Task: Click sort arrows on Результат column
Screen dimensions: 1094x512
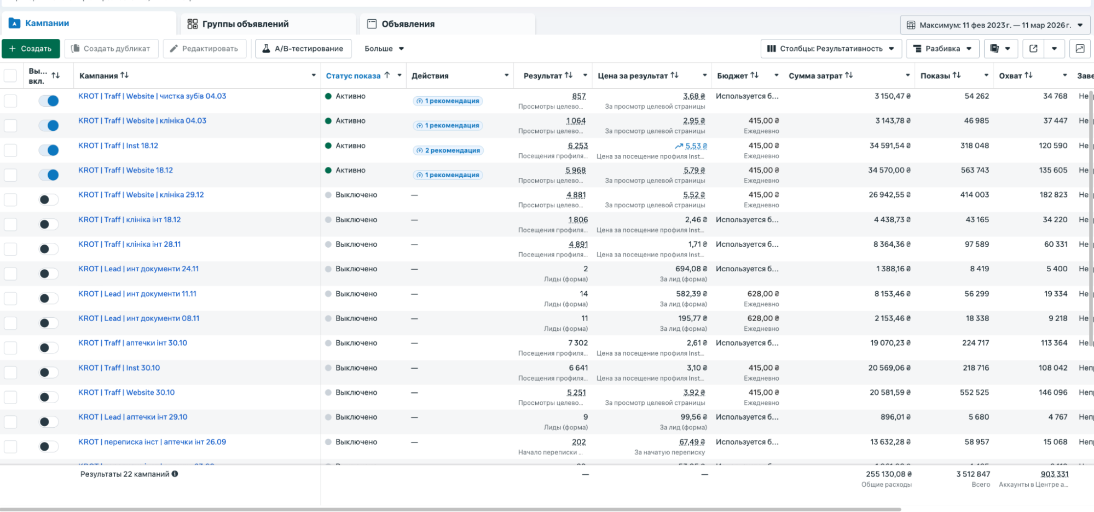Action: pyautogui.click(x=569, y=75)
